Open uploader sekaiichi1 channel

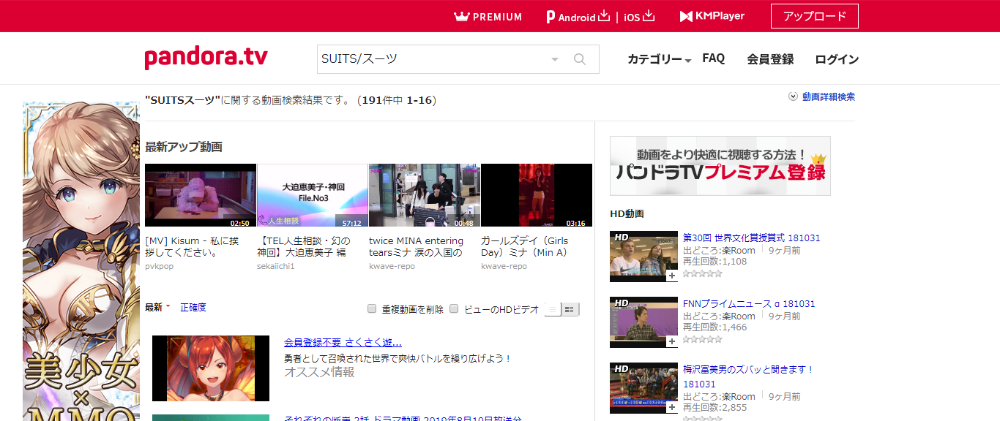(276, 266)
